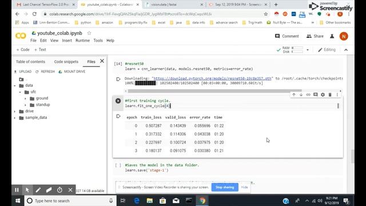Select Screencastify eraser tool

click(x=49, y=190)
